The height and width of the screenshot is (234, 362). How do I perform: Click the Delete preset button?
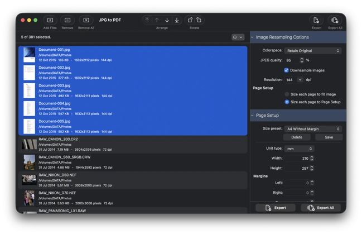[297, 137]
